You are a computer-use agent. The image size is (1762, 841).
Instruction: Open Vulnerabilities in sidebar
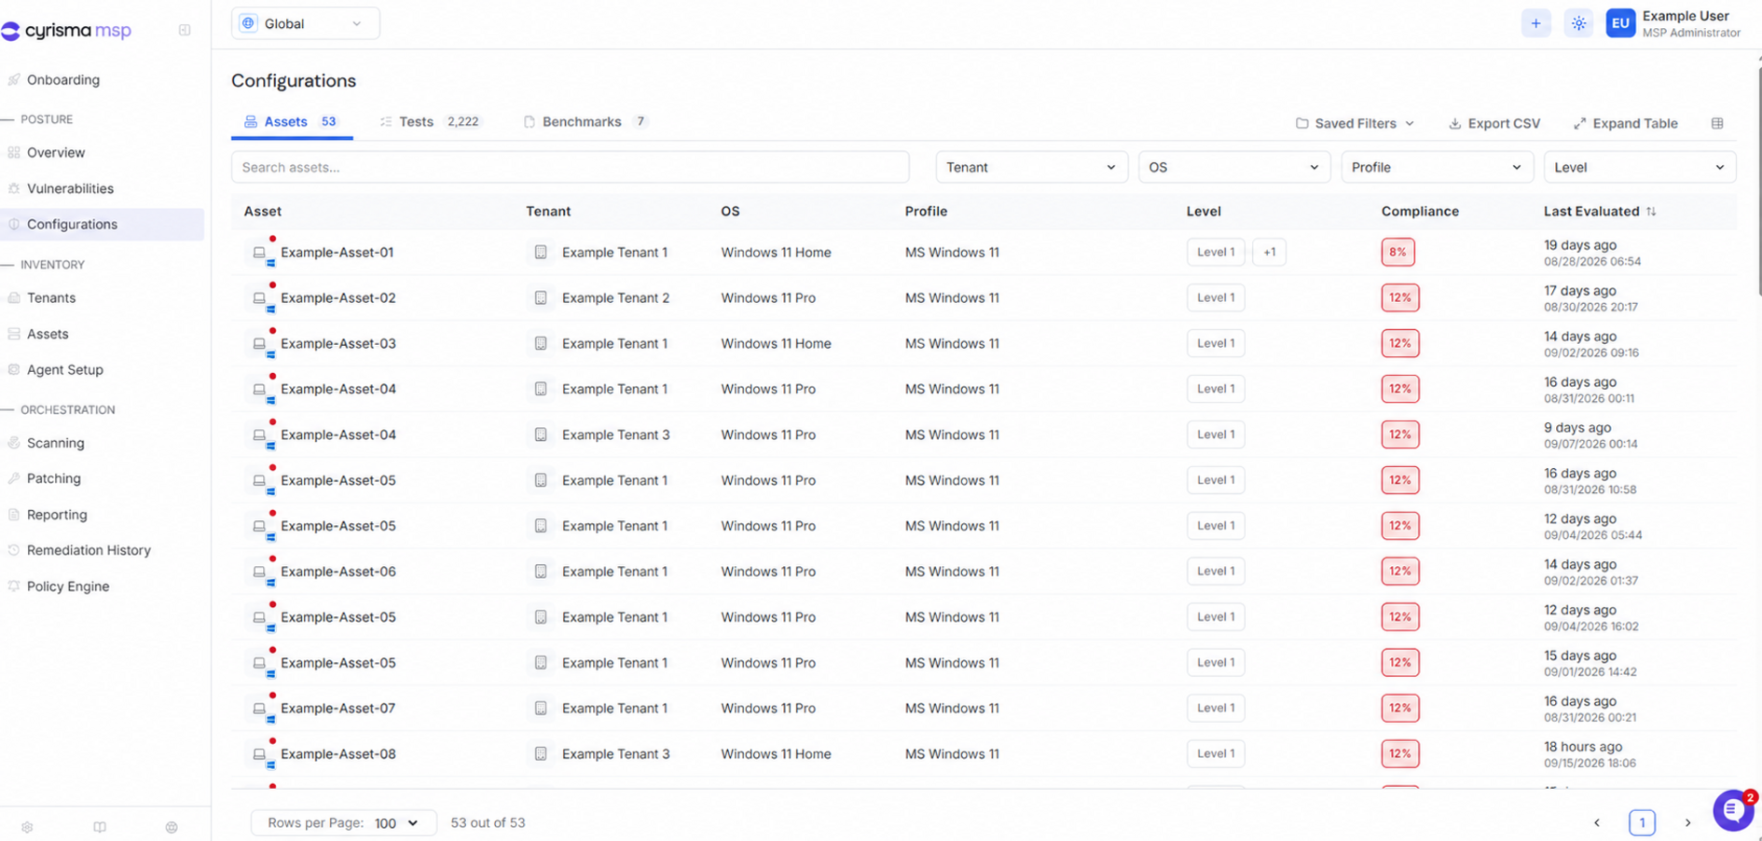[70, 188]
